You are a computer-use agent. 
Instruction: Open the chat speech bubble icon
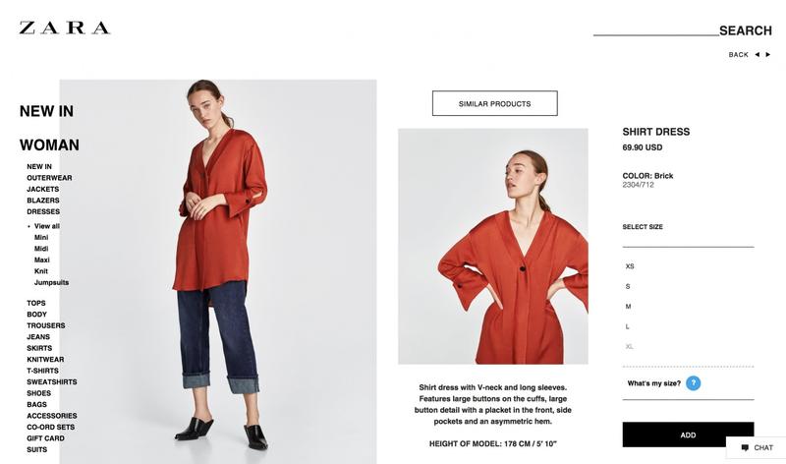[745, 448]
